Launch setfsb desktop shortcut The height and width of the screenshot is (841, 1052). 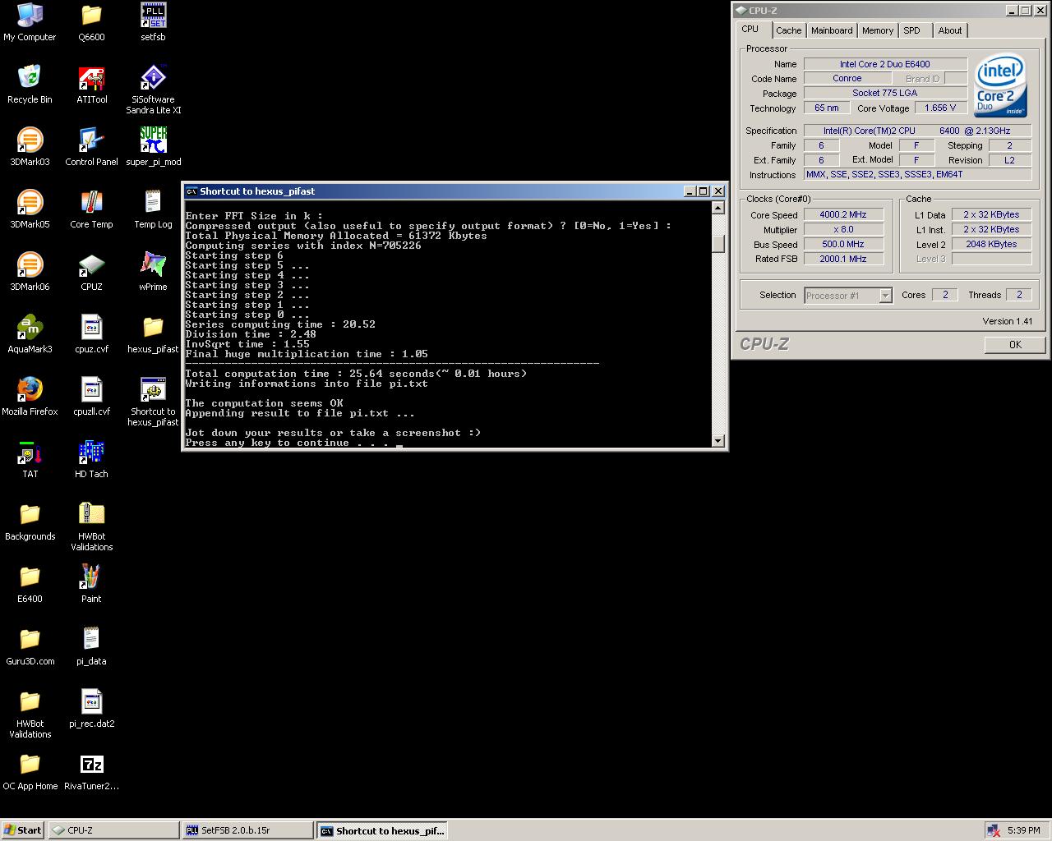pyautogui.click(x=153, y=22)
